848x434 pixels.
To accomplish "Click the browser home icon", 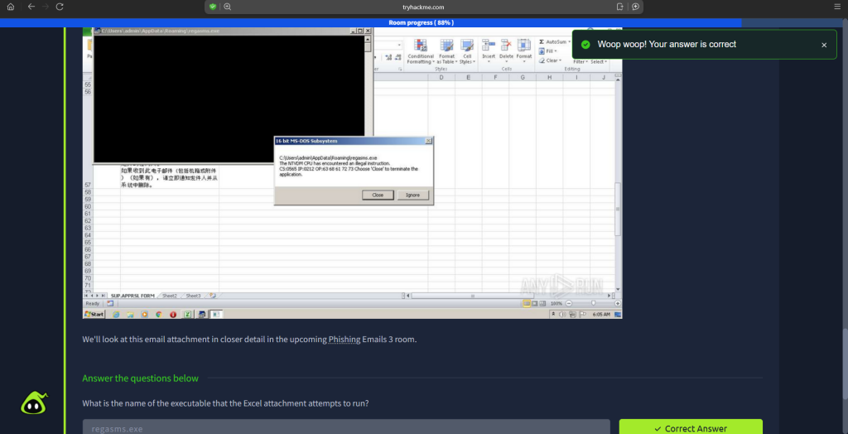I will tap(11, 7).
